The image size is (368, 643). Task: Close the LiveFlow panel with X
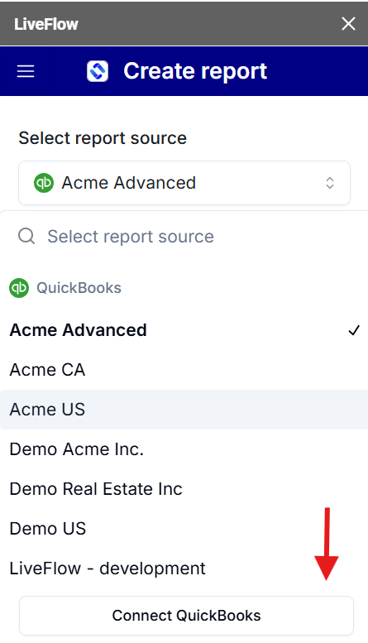pyautogui.click(x=348, y=24)
